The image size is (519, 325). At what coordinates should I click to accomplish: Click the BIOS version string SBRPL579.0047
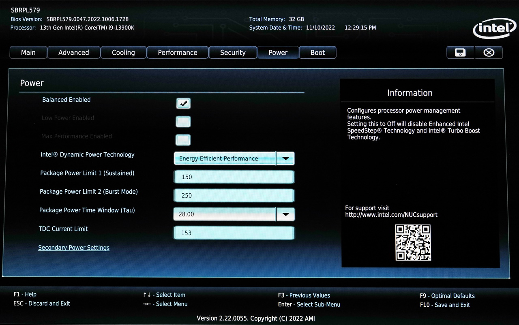[x=88, y=19]
